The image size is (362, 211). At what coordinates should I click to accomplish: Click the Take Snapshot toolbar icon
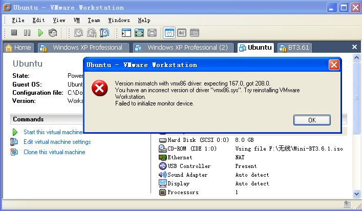click(78, 33)
